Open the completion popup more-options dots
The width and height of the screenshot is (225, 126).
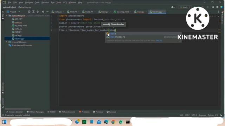coord(180,41)
